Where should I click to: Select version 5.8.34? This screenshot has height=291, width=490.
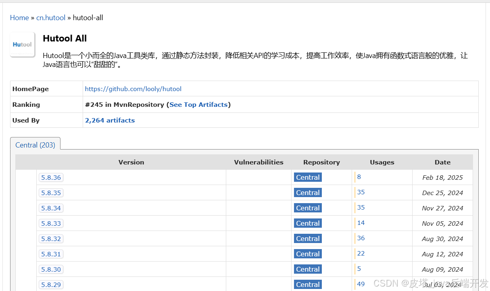[x=51, y=208]
